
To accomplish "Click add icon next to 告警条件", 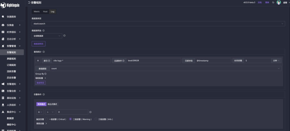I will 44,94.
